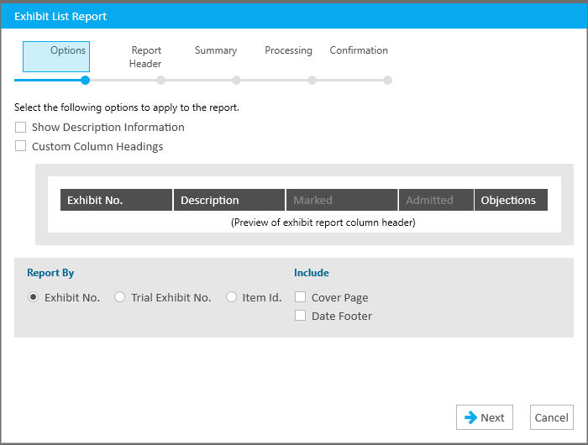Click the Exhibit List Report title
Screen dimensions: 588x445
coord(60,17)
